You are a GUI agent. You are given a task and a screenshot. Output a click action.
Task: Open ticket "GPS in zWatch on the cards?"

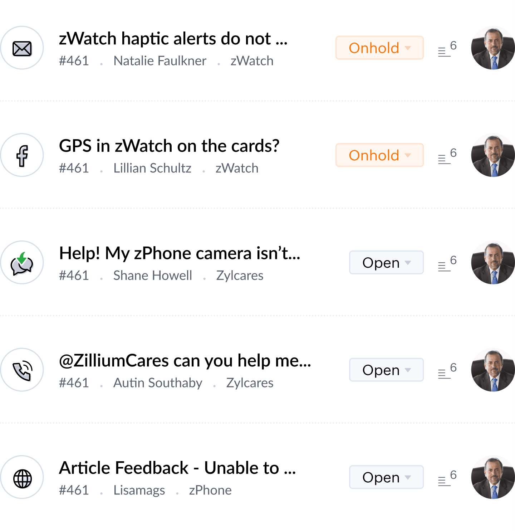(169, 146)
